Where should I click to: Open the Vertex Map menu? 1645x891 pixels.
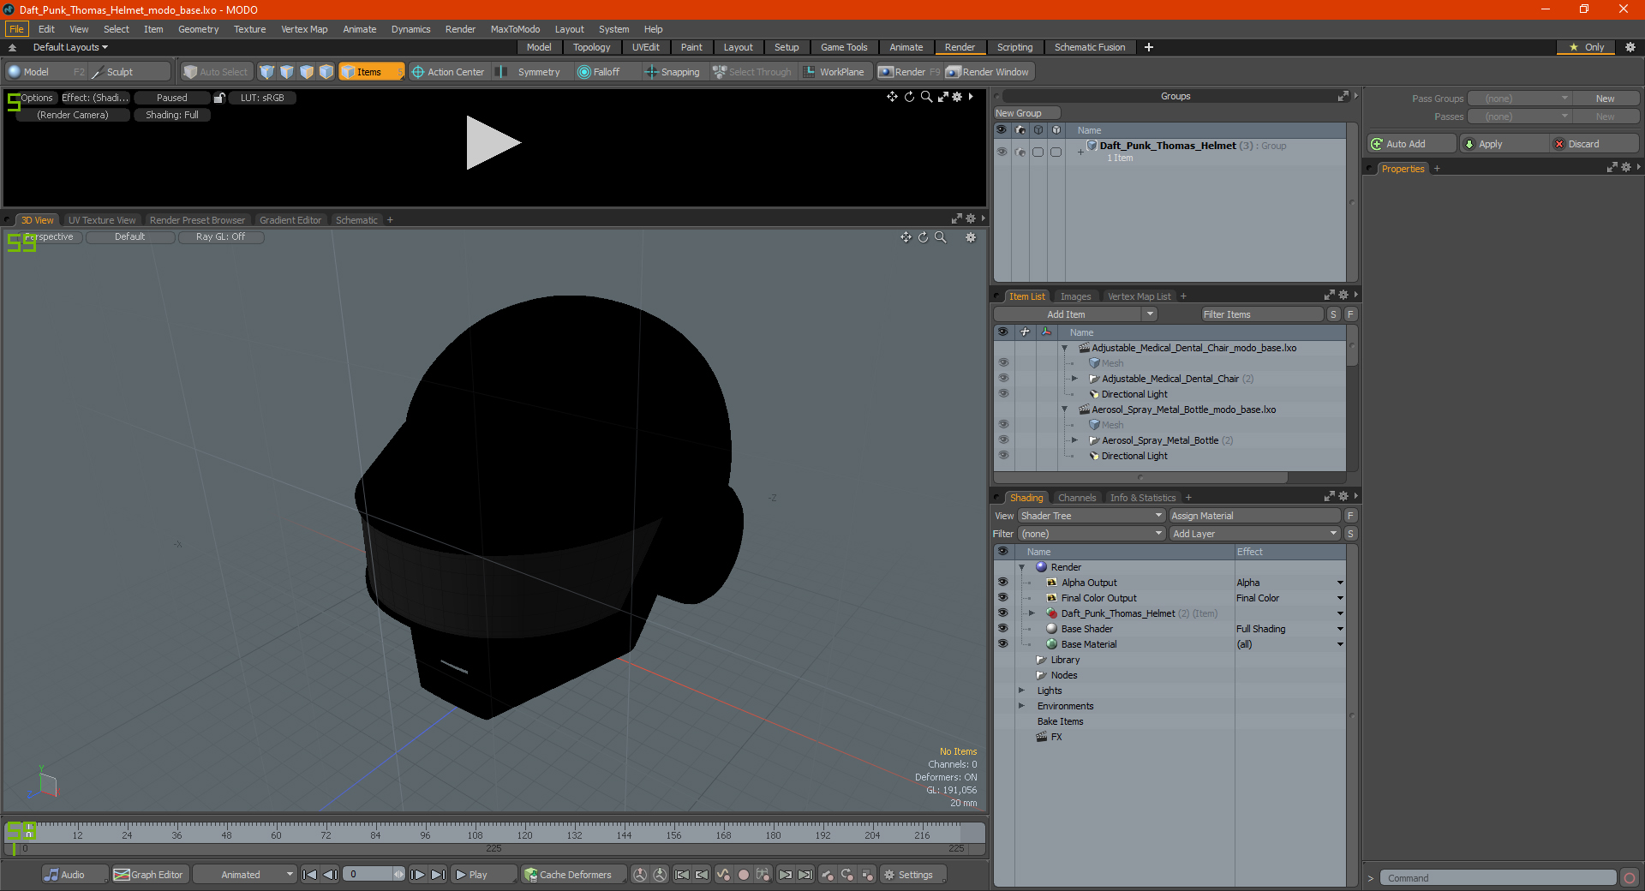pos(304,29)
